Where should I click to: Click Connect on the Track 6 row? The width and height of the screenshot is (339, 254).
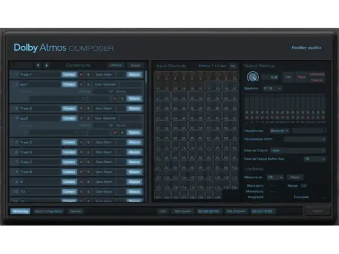click(x=69, y=152)
